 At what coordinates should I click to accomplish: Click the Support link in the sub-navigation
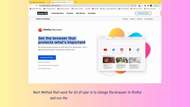click(133, 19)
